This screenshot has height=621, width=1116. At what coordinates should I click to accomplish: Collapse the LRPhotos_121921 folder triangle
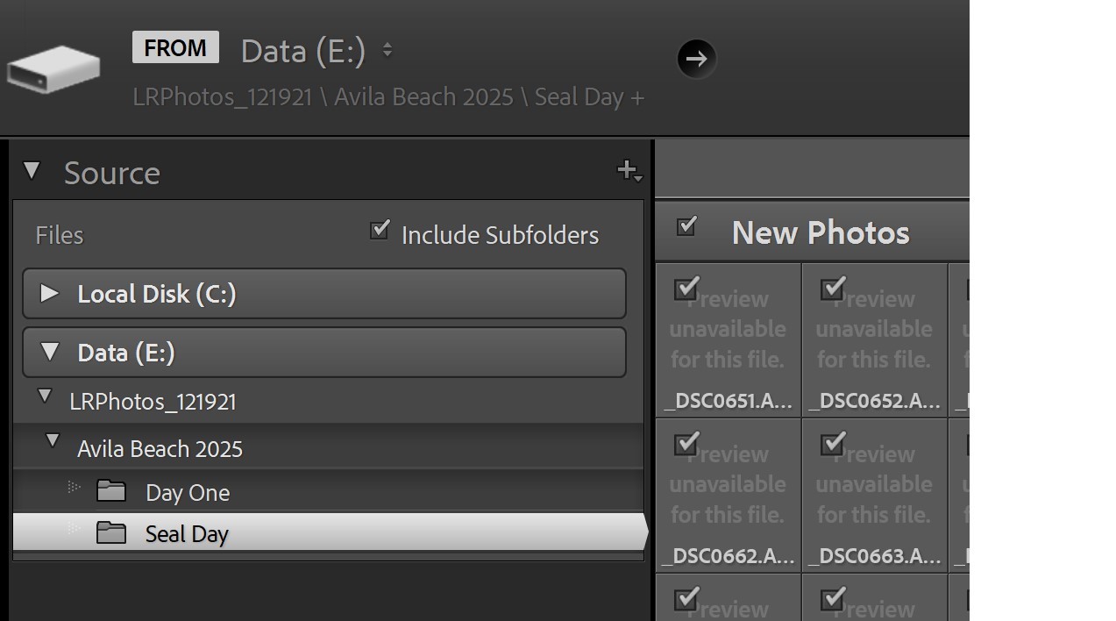click(45, 396)
